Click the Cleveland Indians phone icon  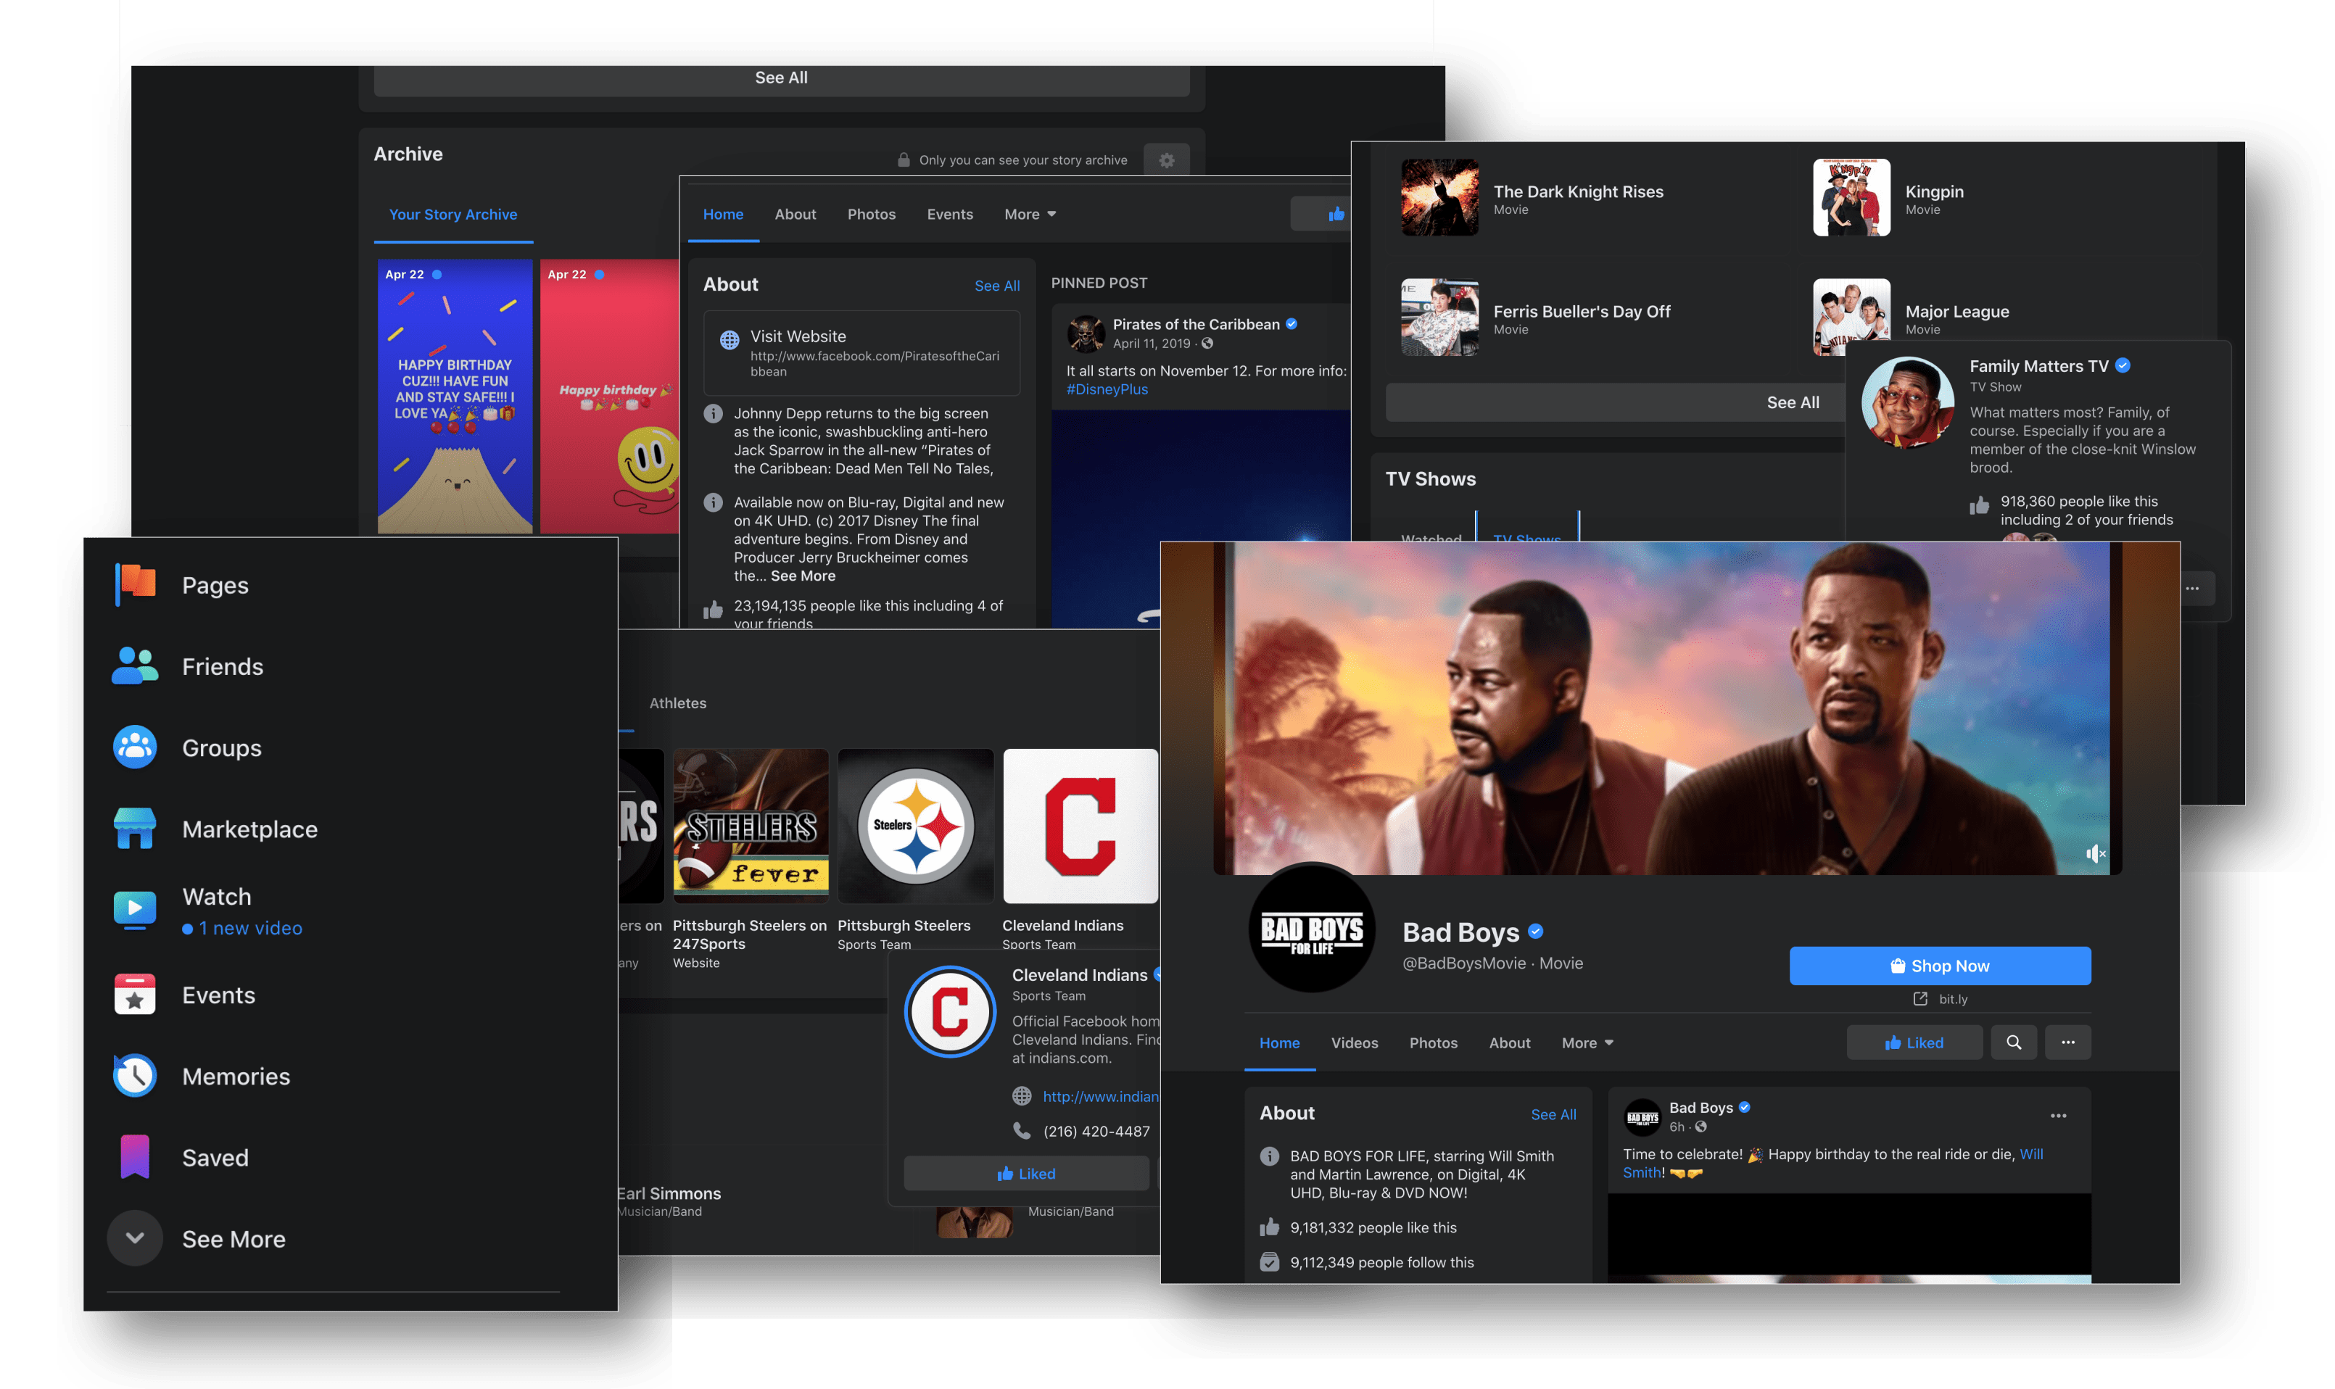click(x=1022, y=1132)
